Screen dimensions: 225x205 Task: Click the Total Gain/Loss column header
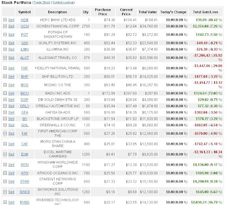pos(206,12)
